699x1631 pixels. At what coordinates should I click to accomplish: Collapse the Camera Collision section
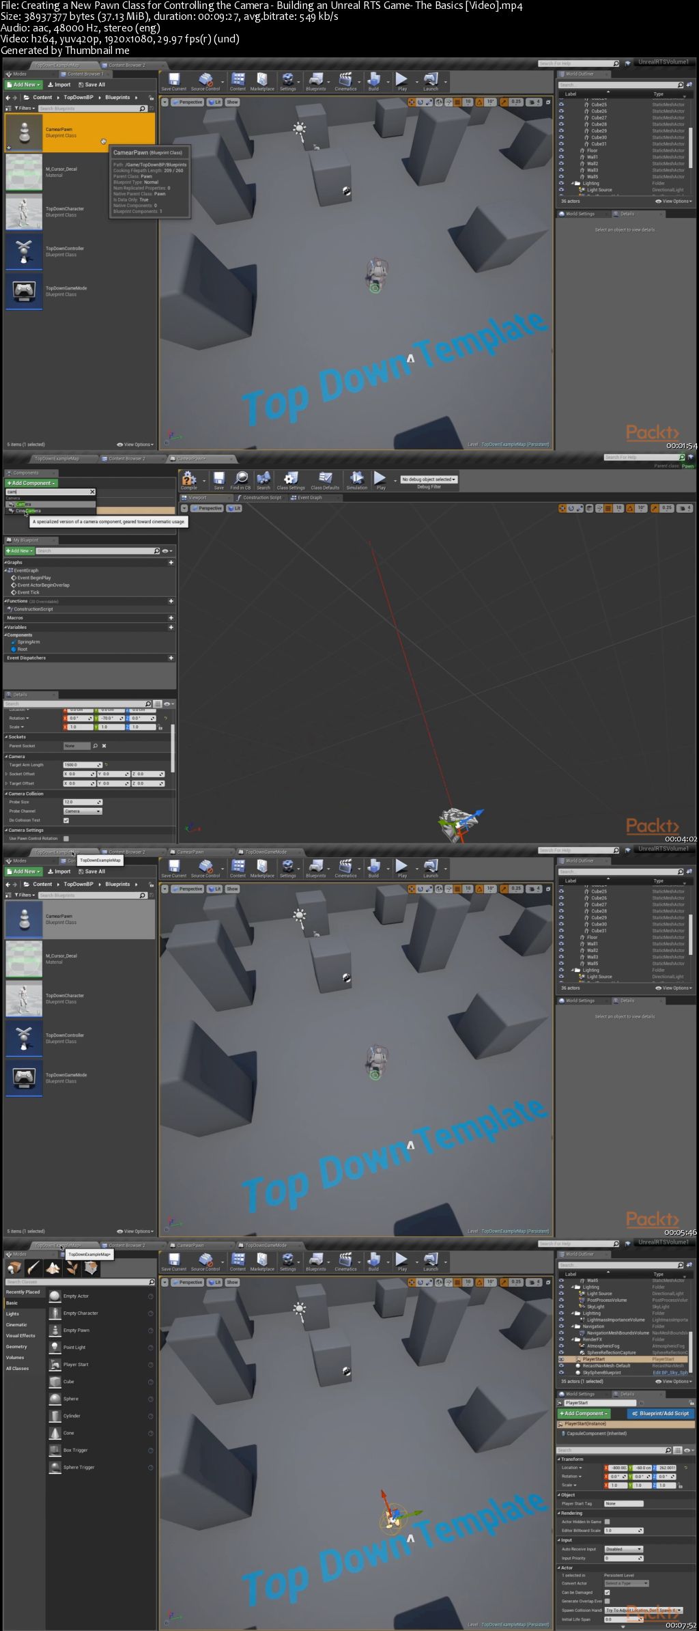click(x=6, y=794)
